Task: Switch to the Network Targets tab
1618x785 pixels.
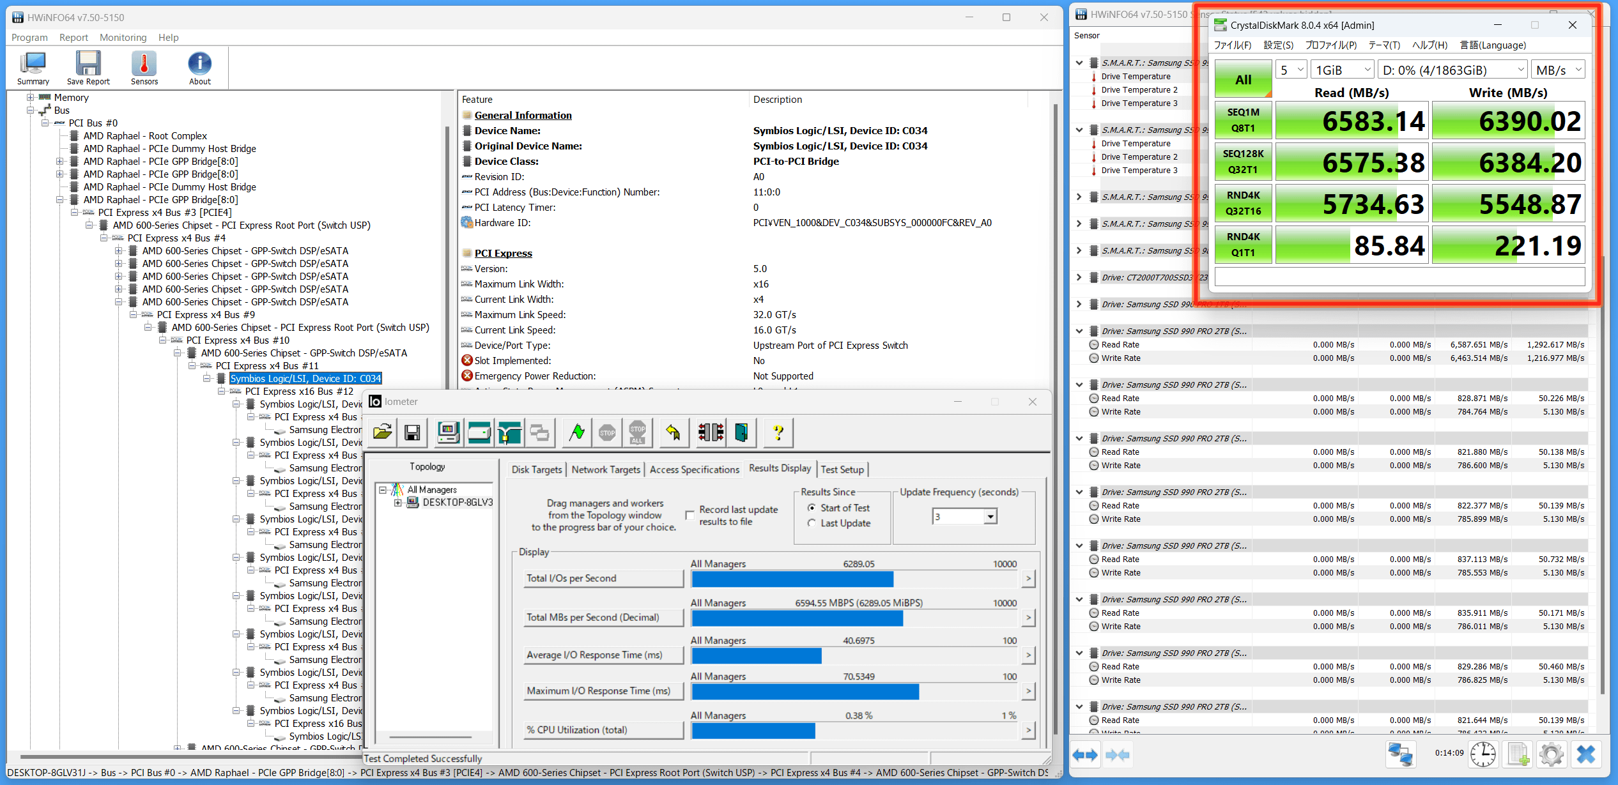Action: tap(606, 469)
